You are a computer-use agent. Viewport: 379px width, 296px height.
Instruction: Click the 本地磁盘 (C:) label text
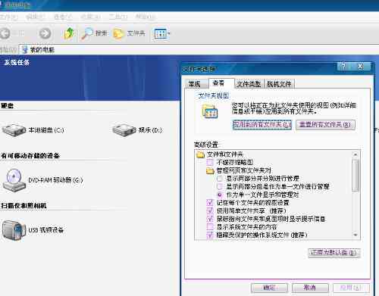(x=46, y=130)
